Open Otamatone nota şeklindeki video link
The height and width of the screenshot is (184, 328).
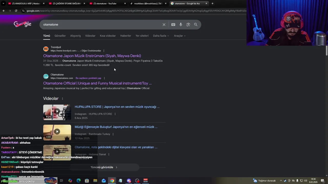coord(116,147)
